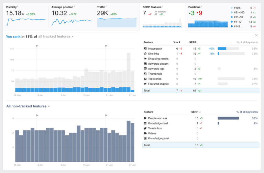Click the Videos camera icon

(145, 133)
